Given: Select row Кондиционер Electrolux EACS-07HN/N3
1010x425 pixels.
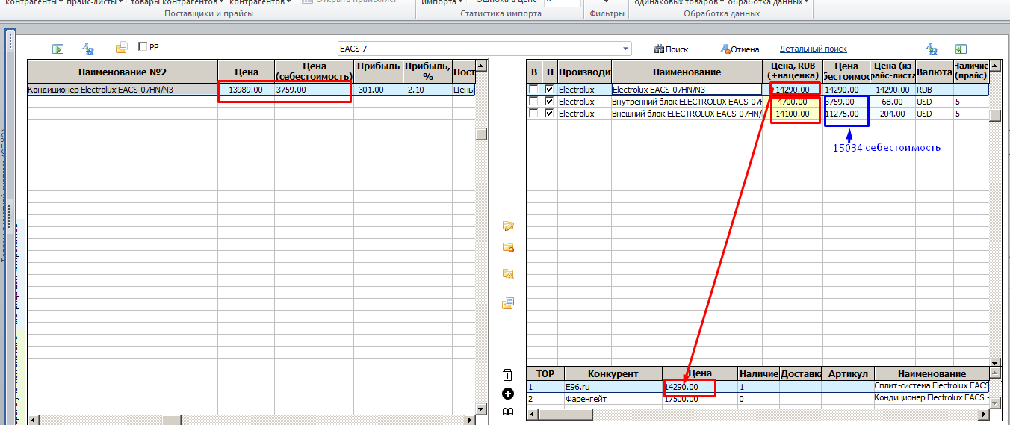Looking at the screenshot, I should (x=123, y=90).
